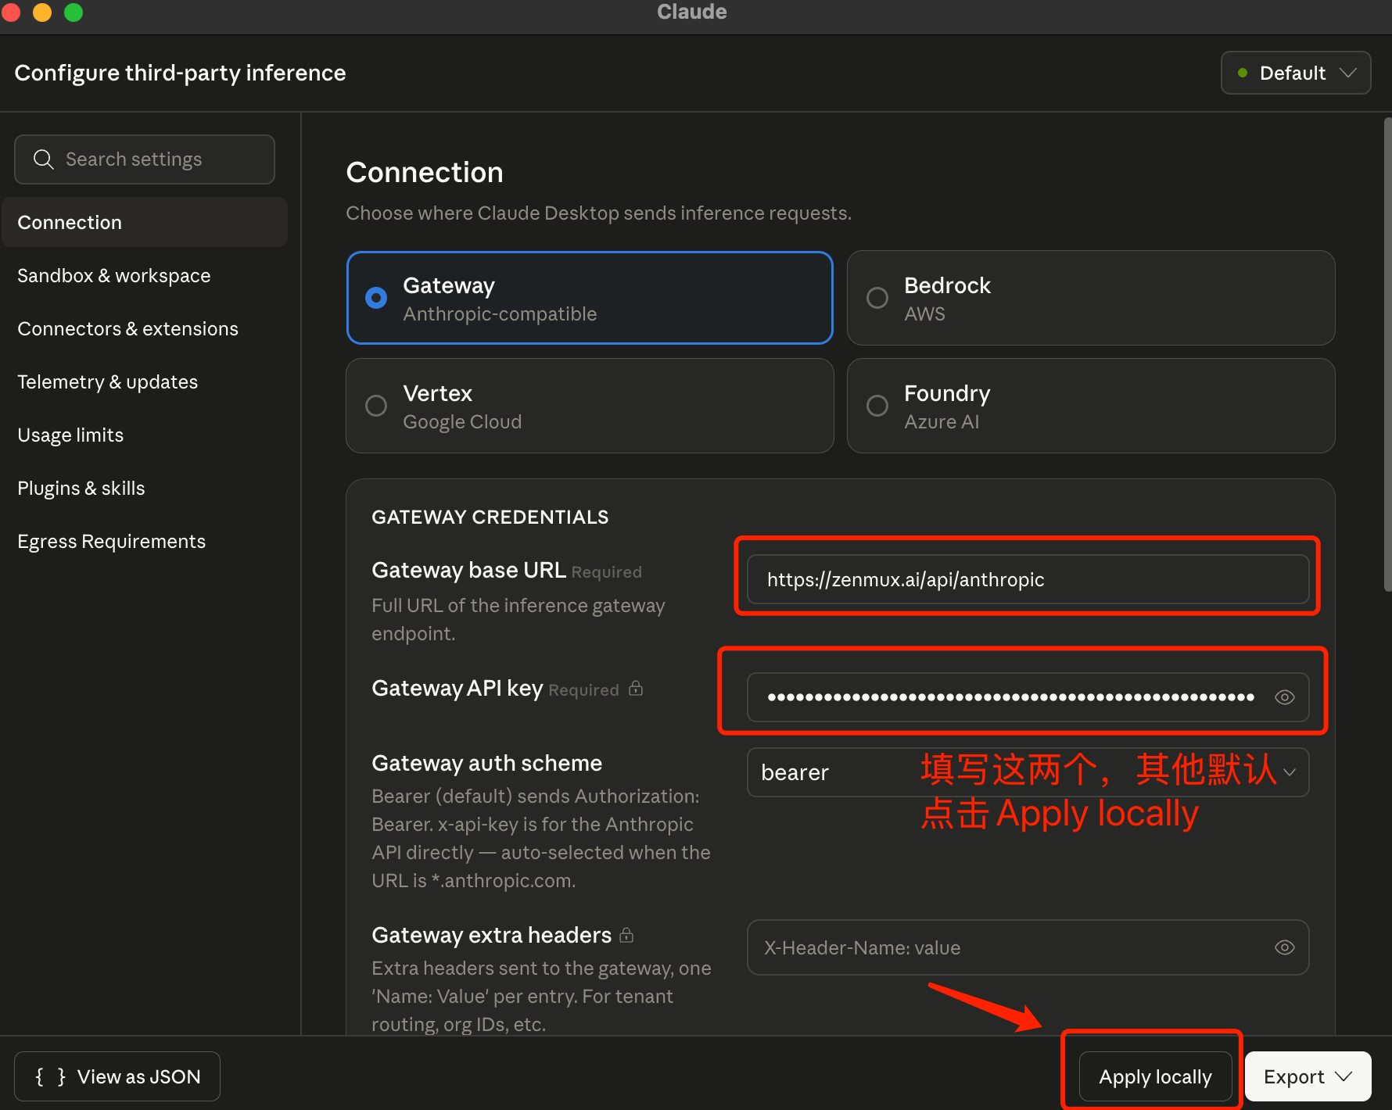The width and height of the screenshot is (1392, 1110).
Task: Click the Apply locally button
Action: tap(1155, 1076)
